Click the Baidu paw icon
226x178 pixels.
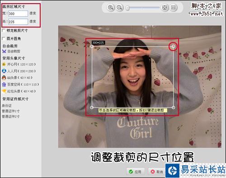pos(4,84)
